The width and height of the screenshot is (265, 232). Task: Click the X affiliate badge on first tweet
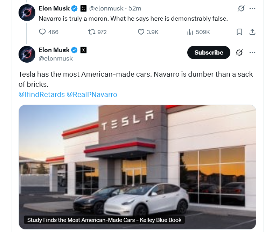click(x=83, y=8)
